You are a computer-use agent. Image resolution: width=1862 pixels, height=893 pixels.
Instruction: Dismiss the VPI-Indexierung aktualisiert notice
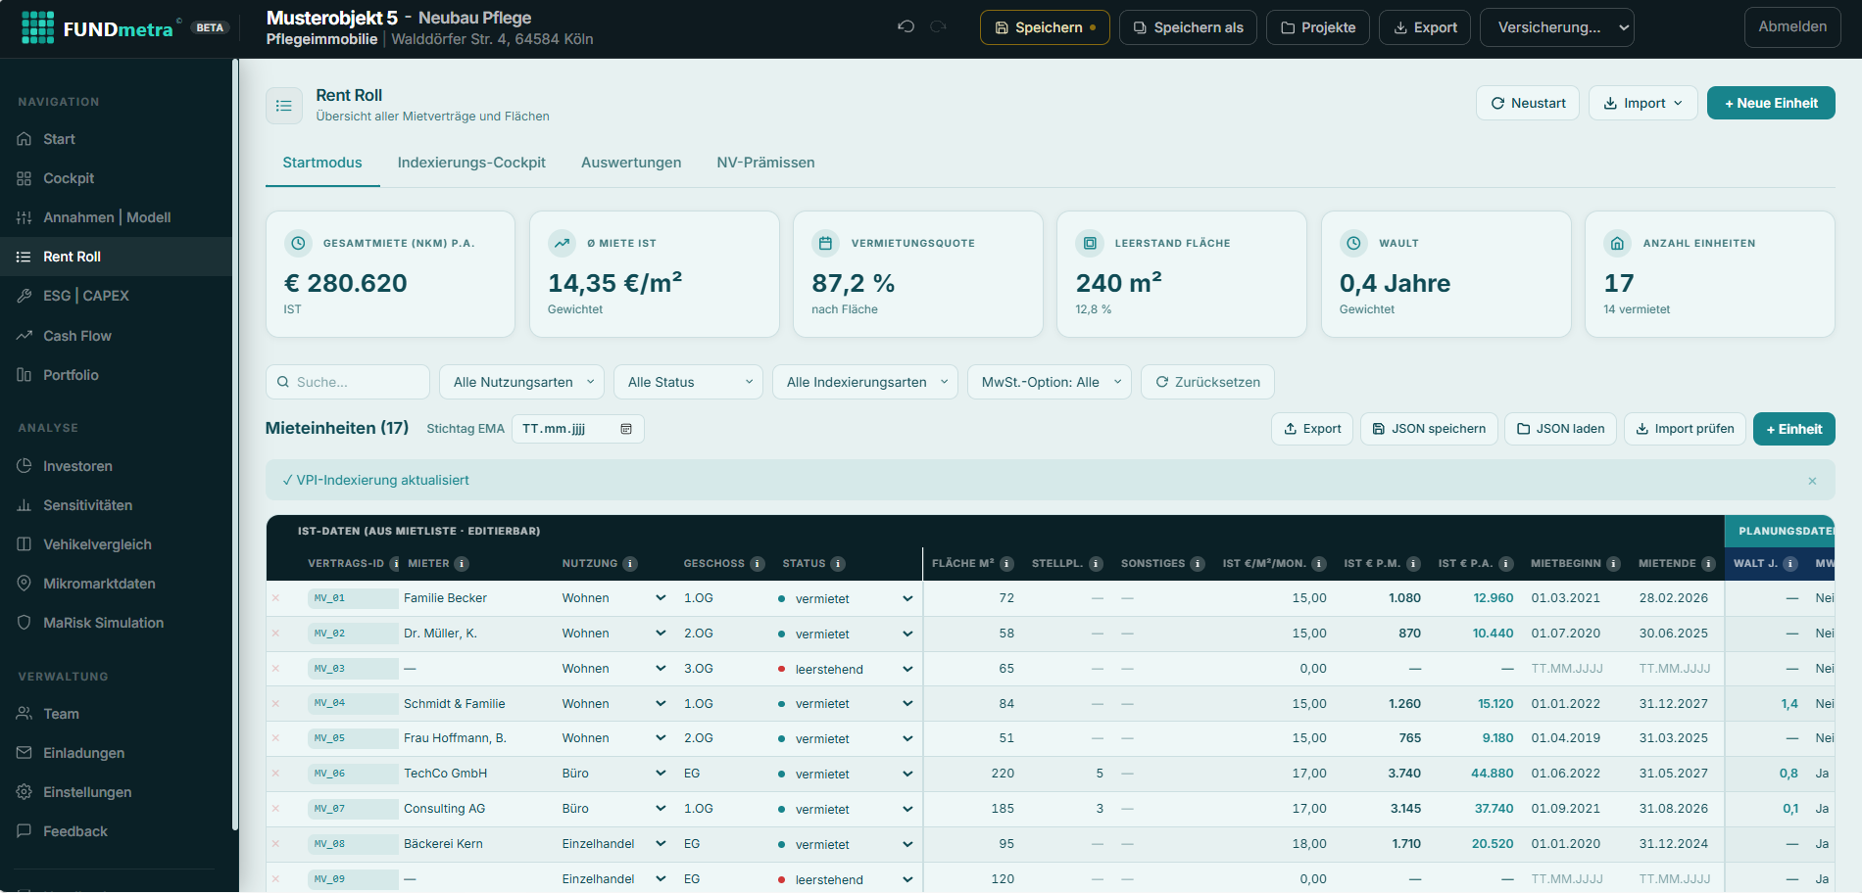click(1812, 481)
